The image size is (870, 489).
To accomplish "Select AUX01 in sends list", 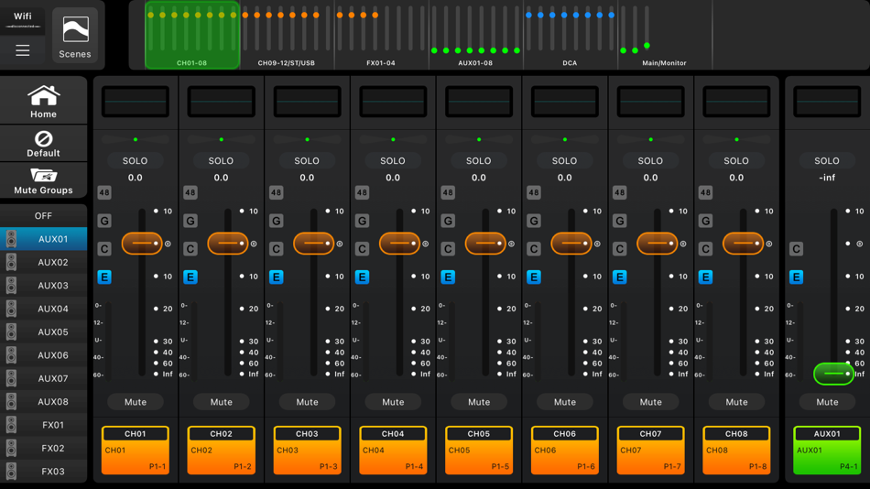I will click(x=43, y=239).
